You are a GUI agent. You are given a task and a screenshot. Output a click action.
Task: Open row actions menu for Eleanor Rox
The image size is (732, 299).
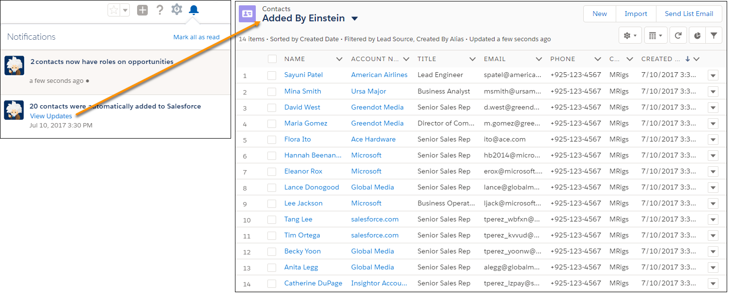[x=713, y=171]
